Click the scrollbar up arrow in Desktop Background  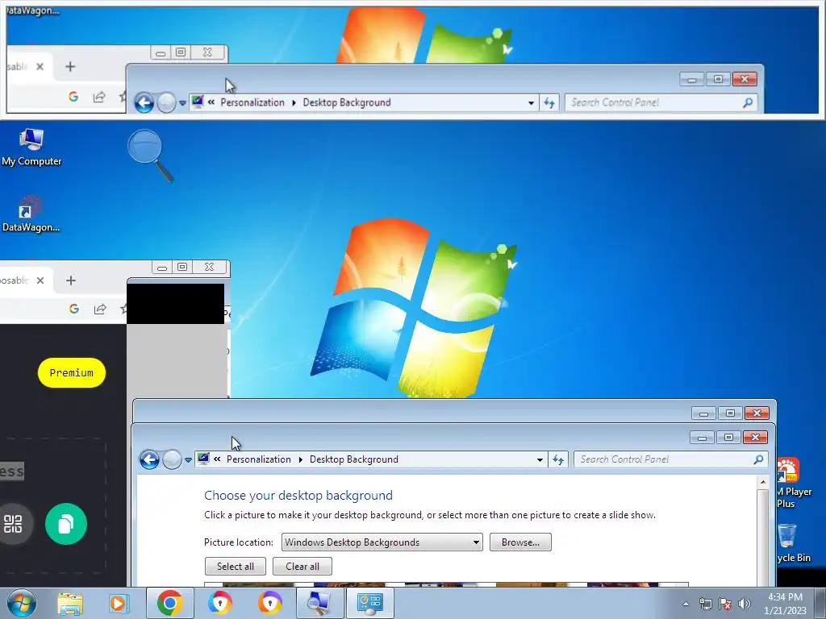[763, 482]
